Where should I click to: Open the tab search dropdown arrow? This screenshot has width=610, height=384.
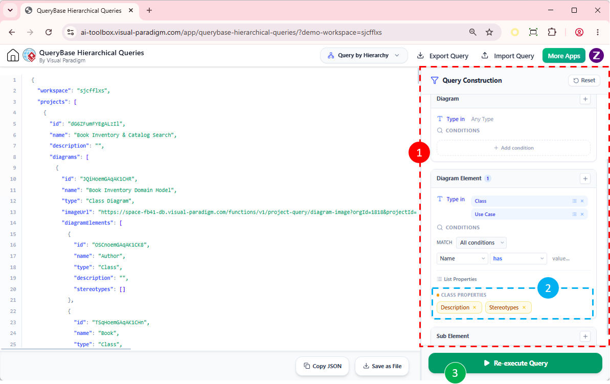10,11
